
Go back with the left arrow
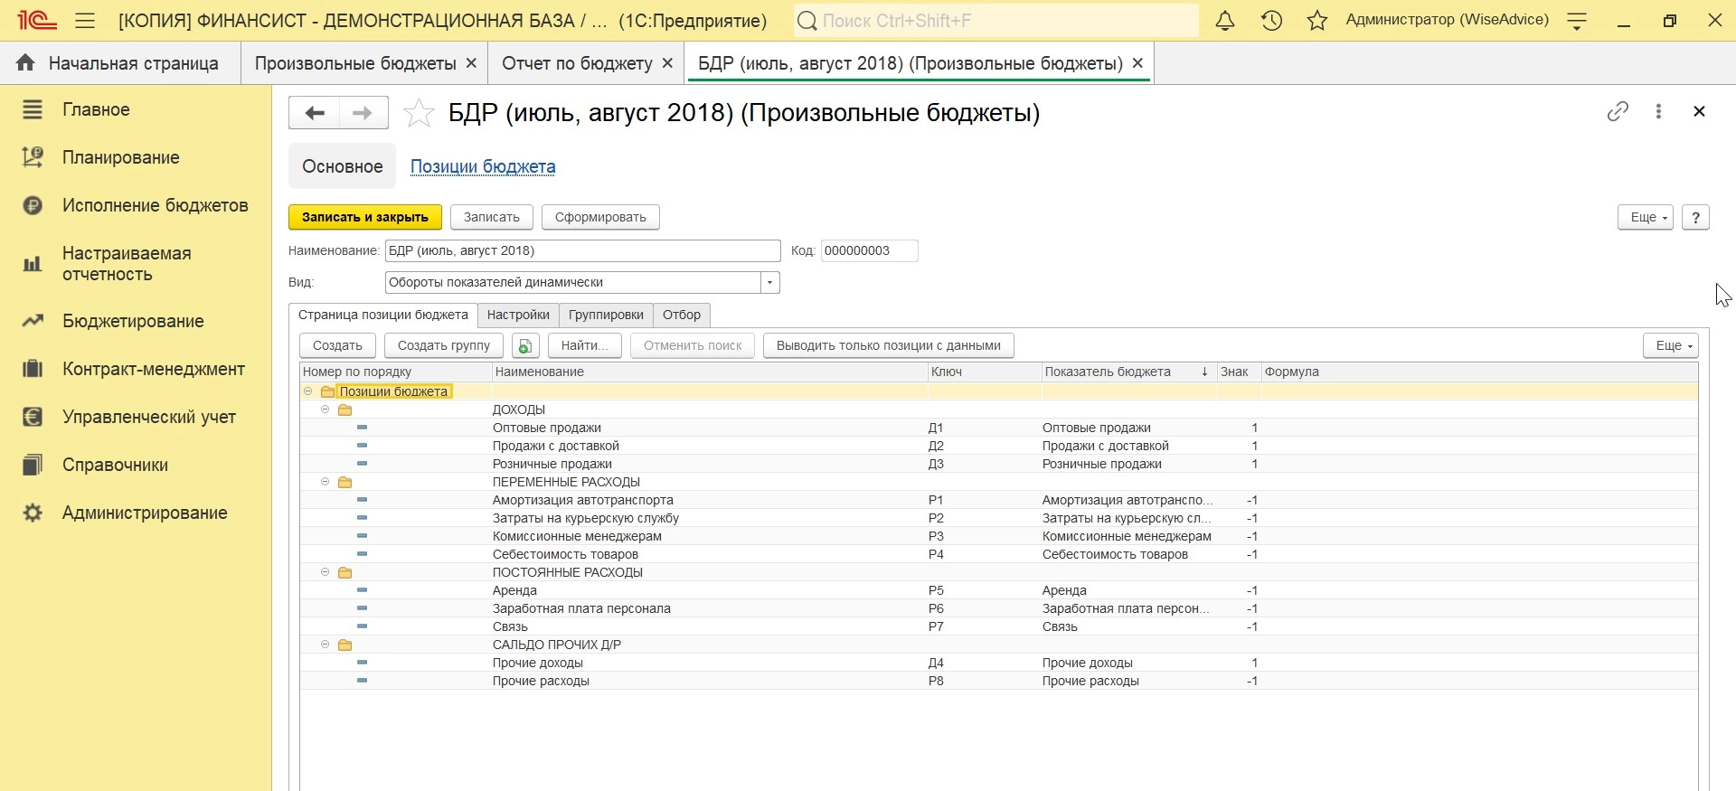click(314, 113)
